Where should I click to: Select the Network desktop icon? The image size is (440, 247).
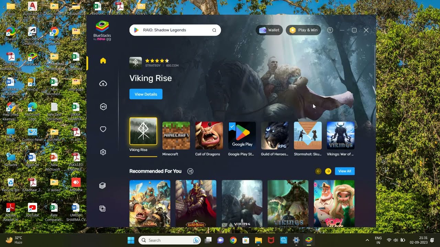(11, 160)
